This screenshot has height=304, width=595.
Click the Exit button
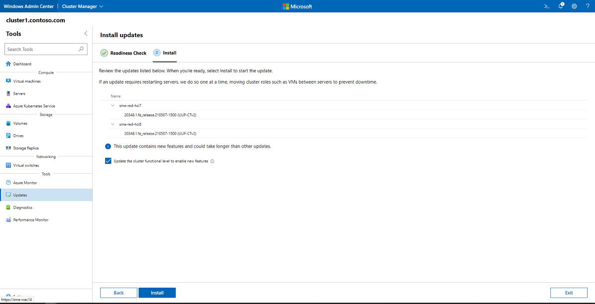pyautogui.click(x=568, y=293)
